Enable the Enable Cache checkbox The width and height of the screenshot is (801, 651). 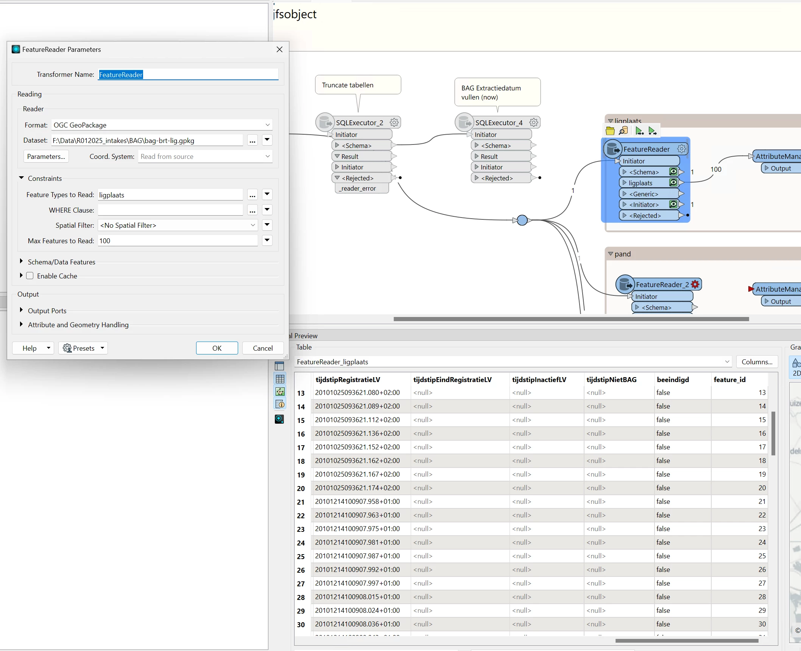point(30,276)
